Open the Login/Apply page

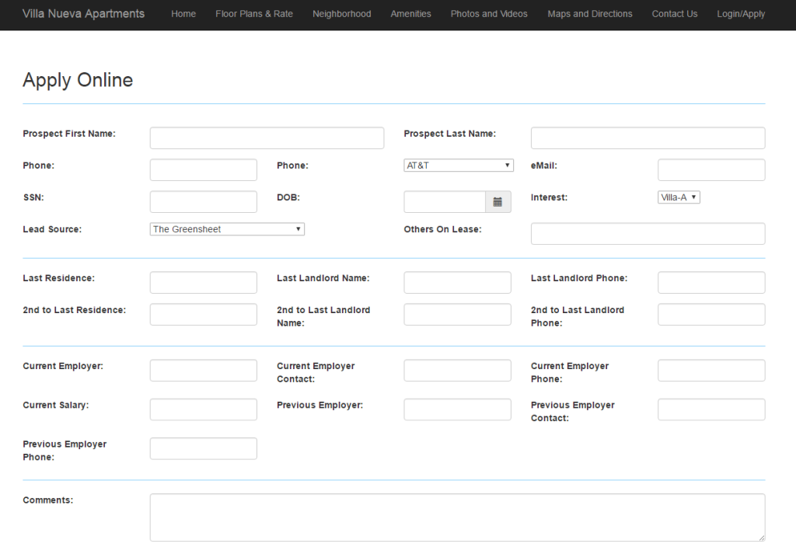point(741,14)
